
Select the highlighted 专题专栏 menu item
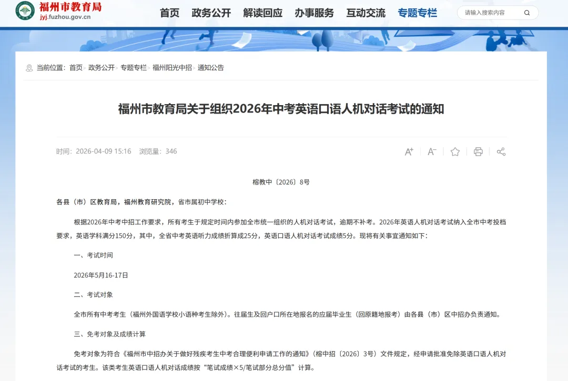(418, 13)
